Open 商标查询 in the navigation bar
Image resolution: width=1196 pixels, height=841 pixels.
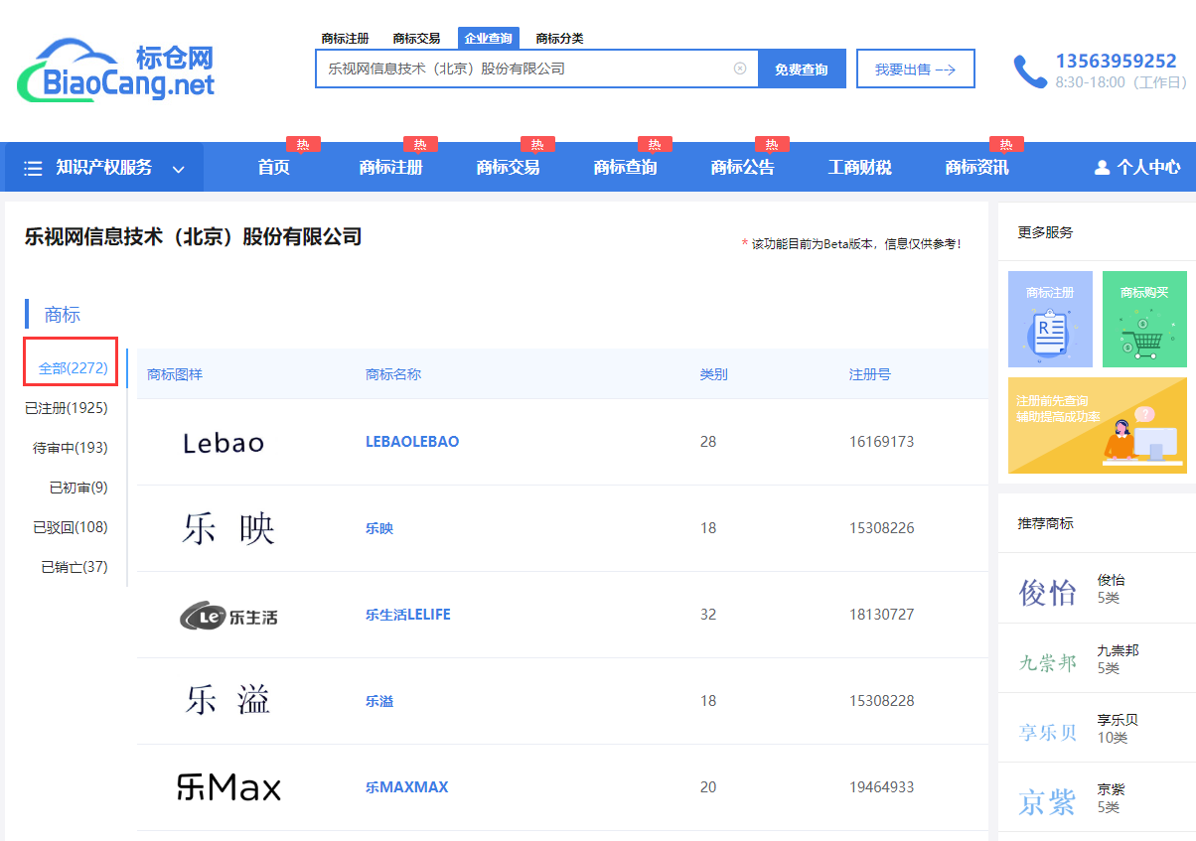pyautogui.click(x=625, y=168)
